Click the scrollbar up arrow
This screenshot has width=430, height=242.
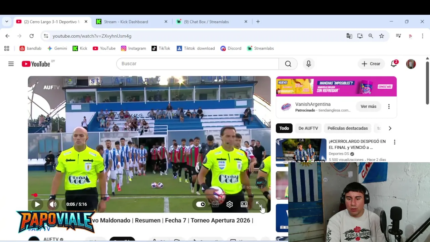tap(427, 58)
